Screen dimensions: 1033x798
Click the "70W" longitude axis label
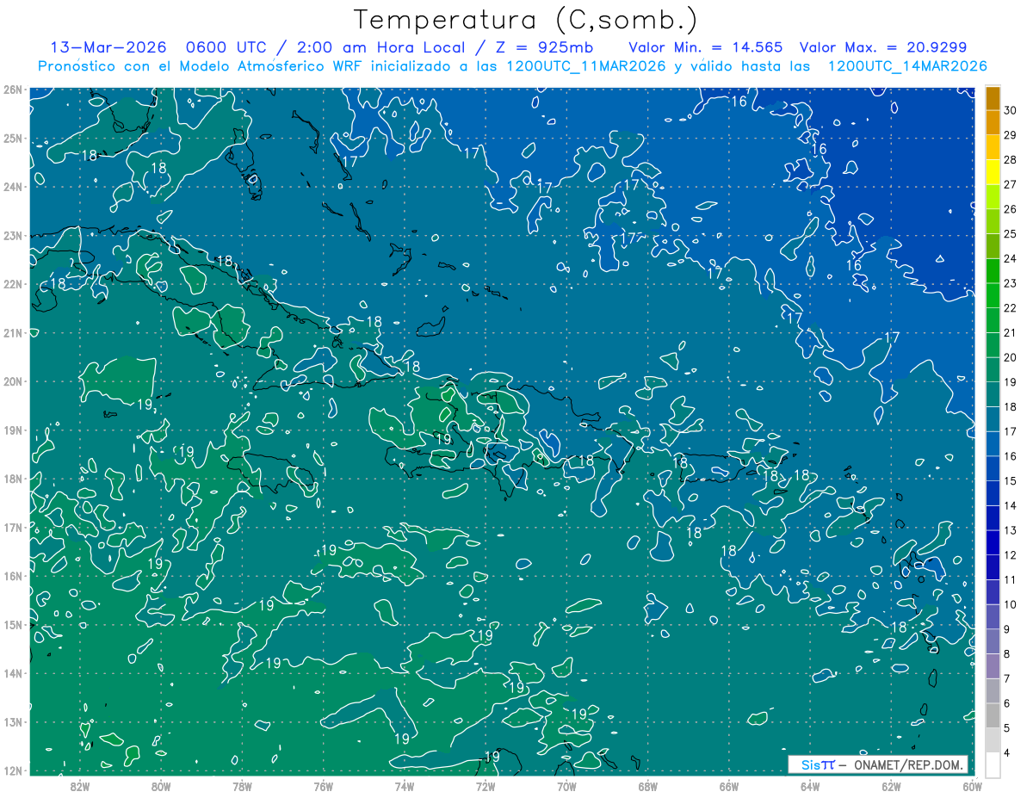pos(566,785)
